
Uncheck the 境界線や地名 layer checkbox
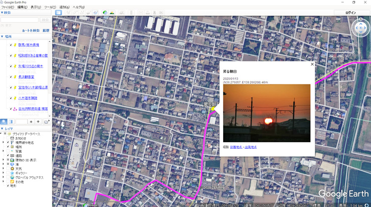(x=8, y=142)
